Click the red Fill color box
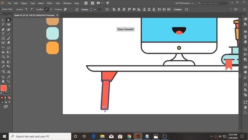Screen dimensions: 248x140 3,88
